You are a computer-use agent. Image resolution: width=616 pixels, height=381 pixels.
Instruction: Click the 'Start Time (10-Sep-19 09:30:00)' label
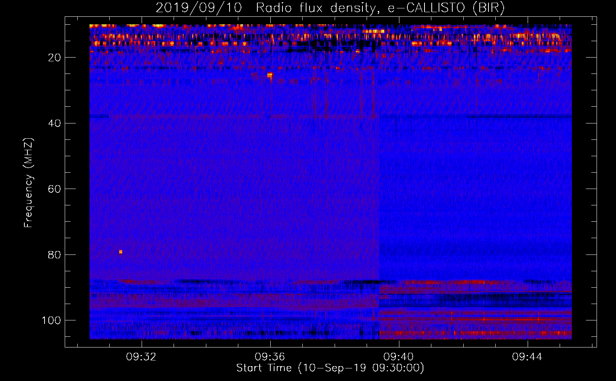(x=330, y=368)
